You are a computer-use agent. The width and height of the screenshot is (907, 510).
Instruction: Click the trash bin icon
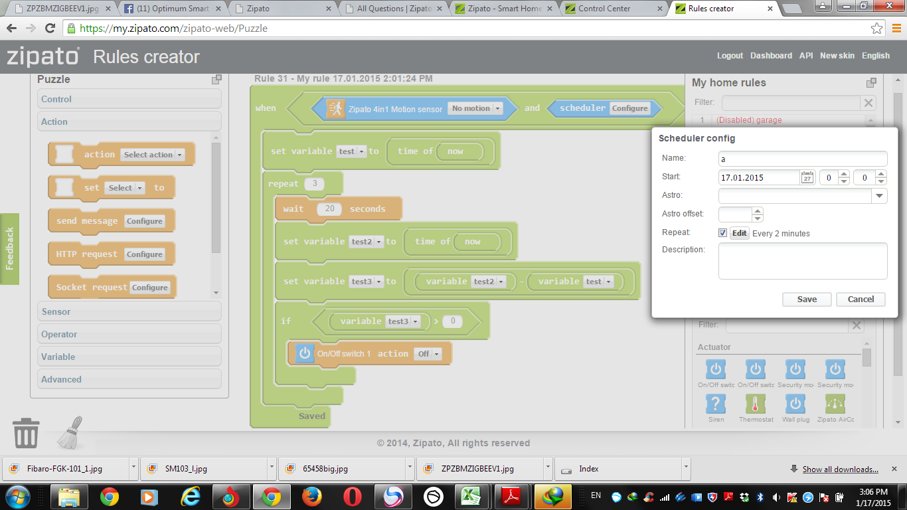[26, 432]
